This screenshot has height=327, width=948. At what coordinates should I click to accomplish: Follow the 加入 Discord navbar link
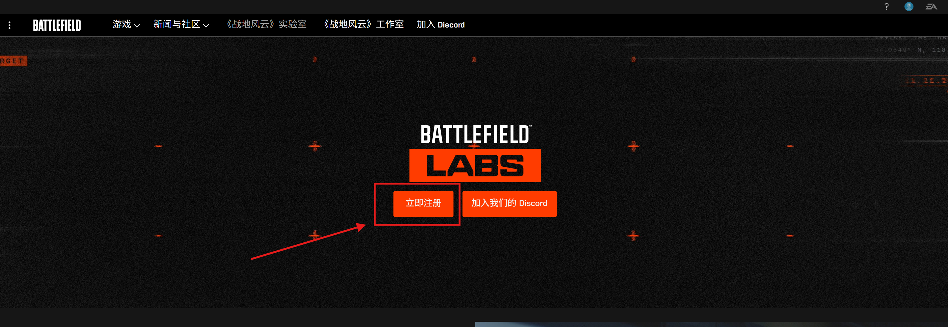point(440,25)
